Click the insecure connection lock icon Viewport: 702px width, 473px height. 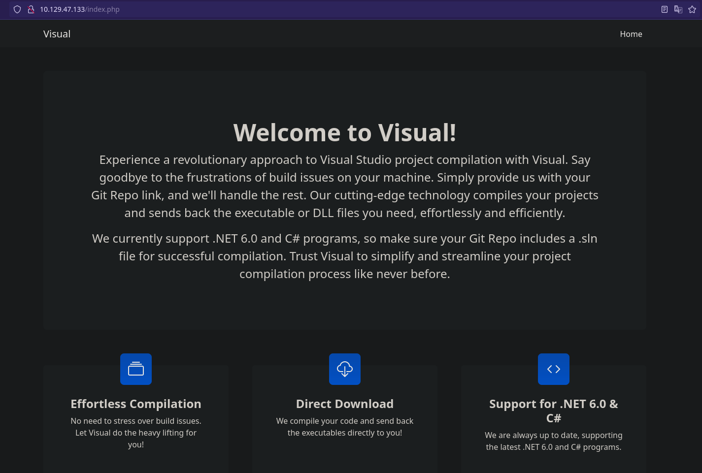click(x=31, y=9)
